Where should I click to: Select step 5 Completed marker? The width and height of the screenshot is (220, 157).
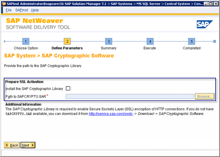(x=191, y=41)
